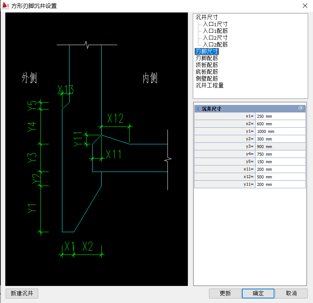Viewport: 313px width, 303px height.
Task: Open 入口2尺寸 tree item
Action: tap(215, 37)
